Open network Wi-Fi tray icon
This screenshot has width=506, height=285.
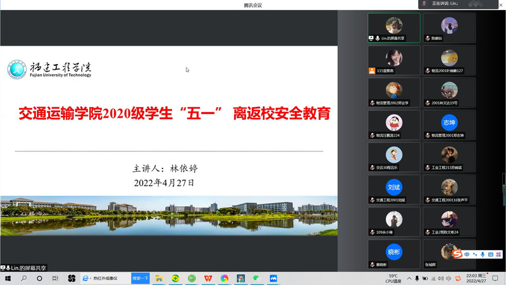pos(433,278)
